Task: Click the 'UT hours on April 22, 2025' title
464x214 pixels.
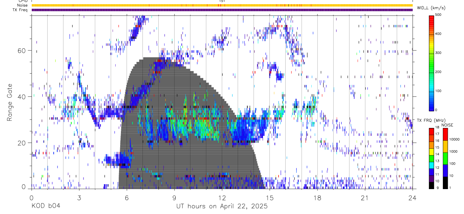Action: (222, 206)
